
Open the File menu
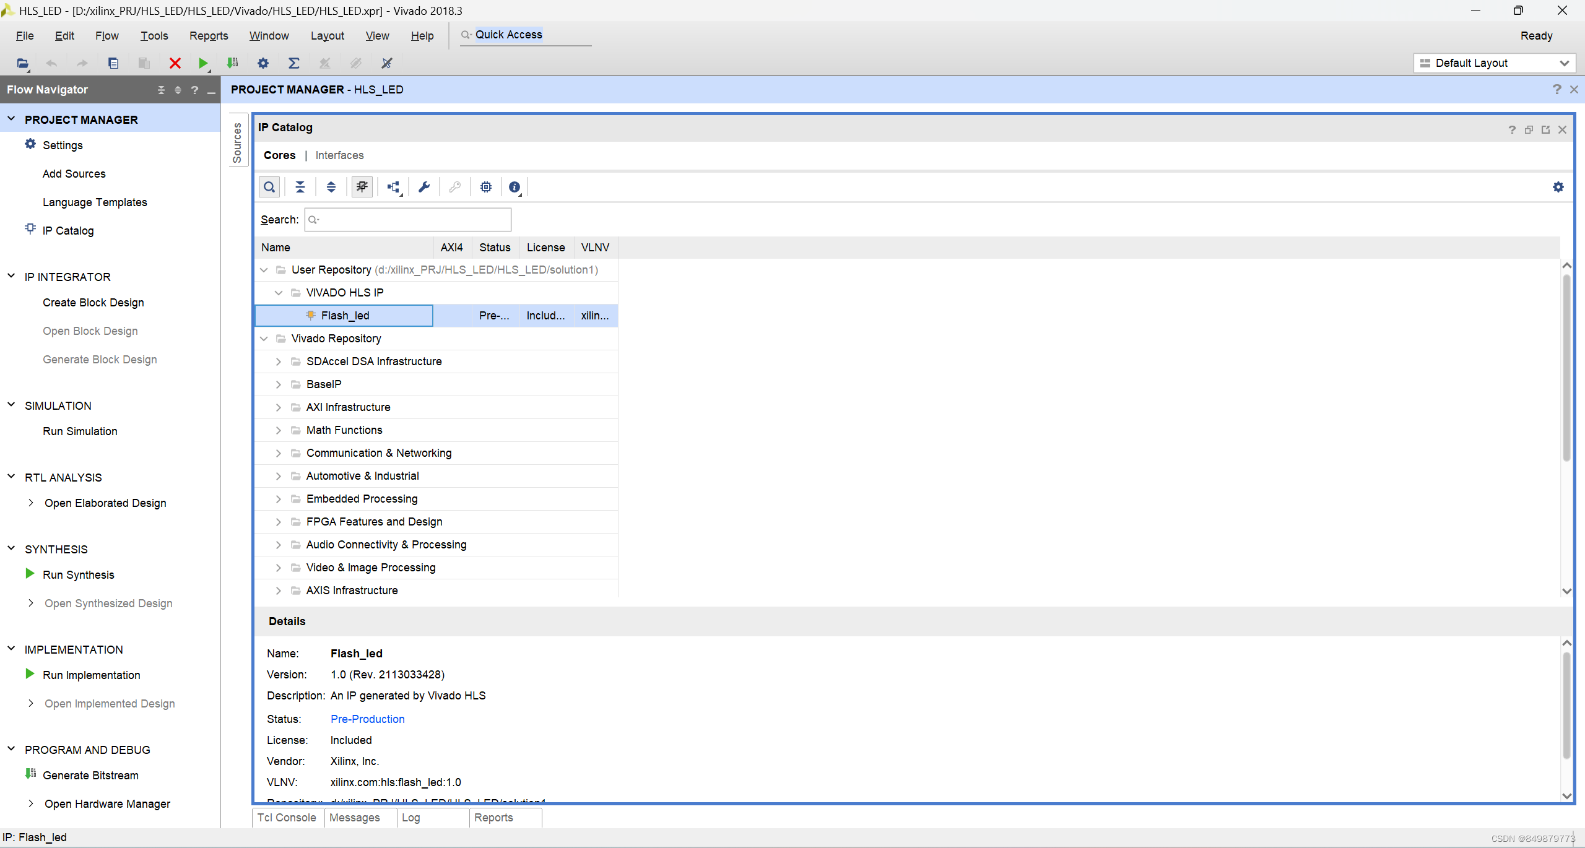point(25,36)
